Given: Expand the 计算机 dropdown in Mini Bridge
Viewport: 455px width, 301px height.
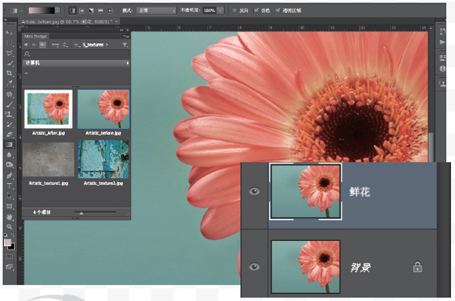Looking at the screenshot, I should coord(76,63).
